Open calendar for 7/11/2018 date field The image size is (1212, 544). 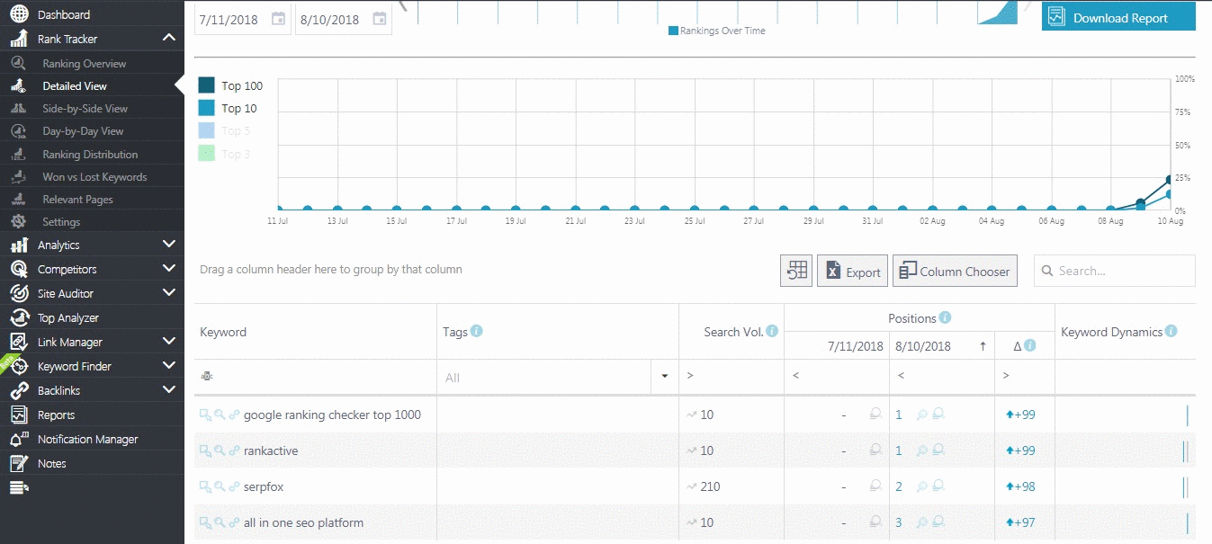(279, 19)
